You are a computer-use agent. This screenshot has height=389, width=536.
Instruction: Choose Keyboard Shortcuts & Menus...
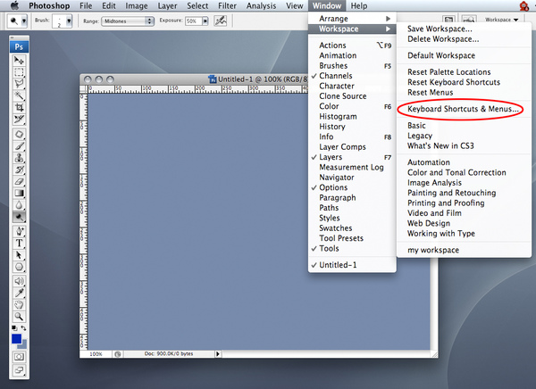(464, 109)
